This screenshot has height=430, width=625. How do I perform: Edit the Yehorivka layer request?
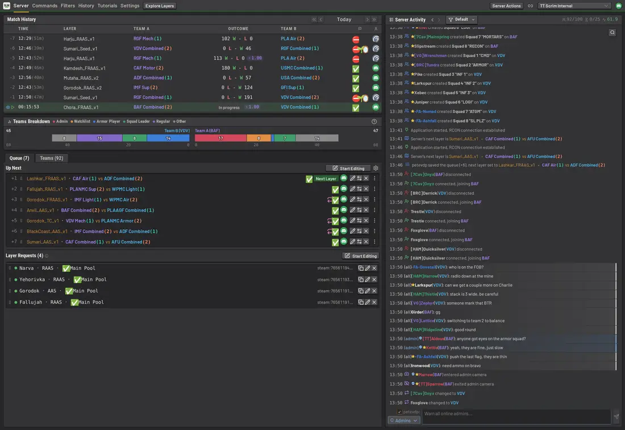(368, 279)
